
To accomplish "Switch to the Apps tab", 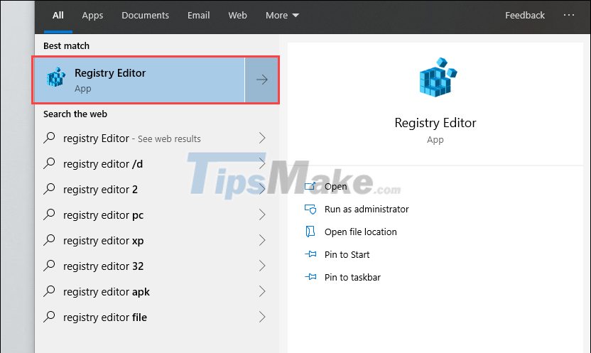I will [x=92, y=16].
